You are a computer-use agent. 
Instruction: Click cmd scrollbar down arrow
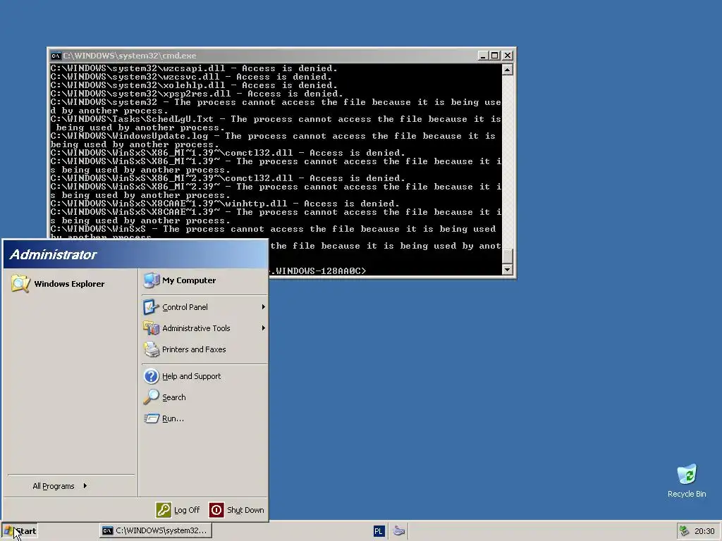click(x=507, y=270)
